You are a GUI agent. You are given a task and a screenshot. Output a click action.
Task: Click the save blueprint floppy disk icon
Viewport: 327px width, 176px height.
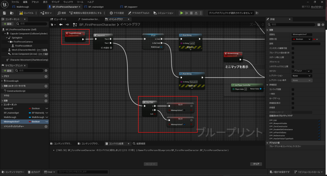pos(4,13)
